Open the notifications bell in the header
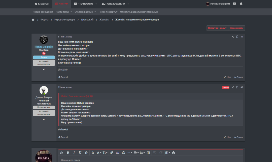Image resolution: width=272 pixels, height=162 pixels. pyautogui.click(x=241, y=4)
